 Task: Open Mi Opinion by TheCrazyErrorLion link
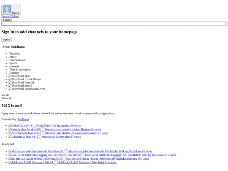(110, 151)
